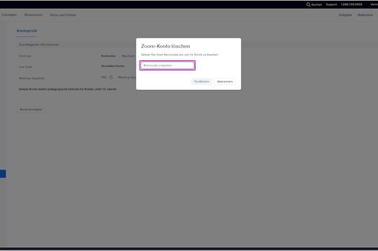Open the Ressourcen menu
378x251 pixels.
[x=33, y=14]
